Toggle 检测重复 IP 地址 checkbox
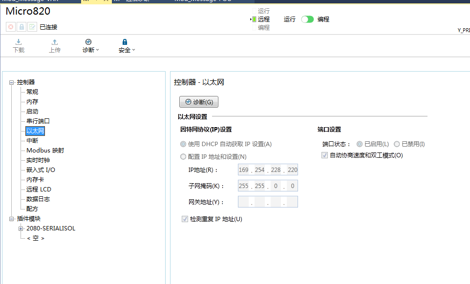The width and height of the screenshot is (470, 284). pos(185,219)
